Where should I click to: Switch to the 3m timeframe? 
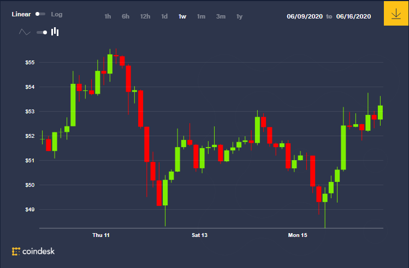[221, 16]
